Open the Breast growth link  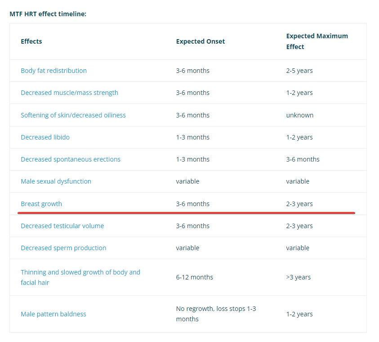[x=41, y=204]
